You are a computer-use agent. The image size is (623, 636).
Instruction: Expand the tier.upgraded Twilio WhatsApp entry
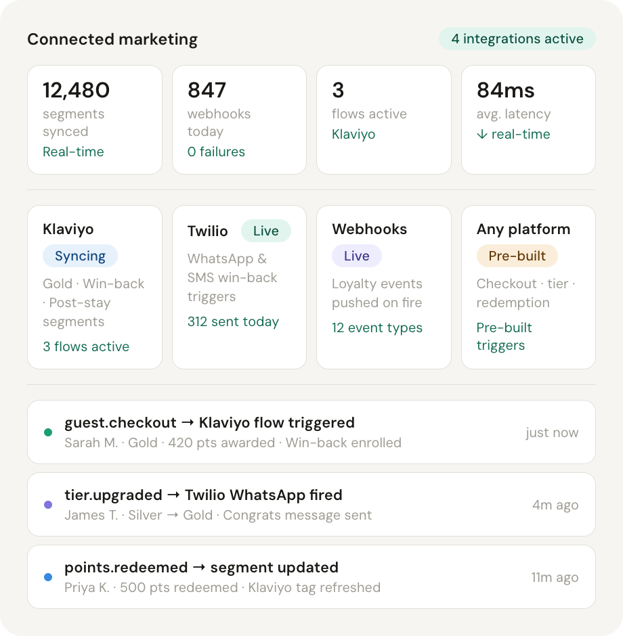point(311,504)
